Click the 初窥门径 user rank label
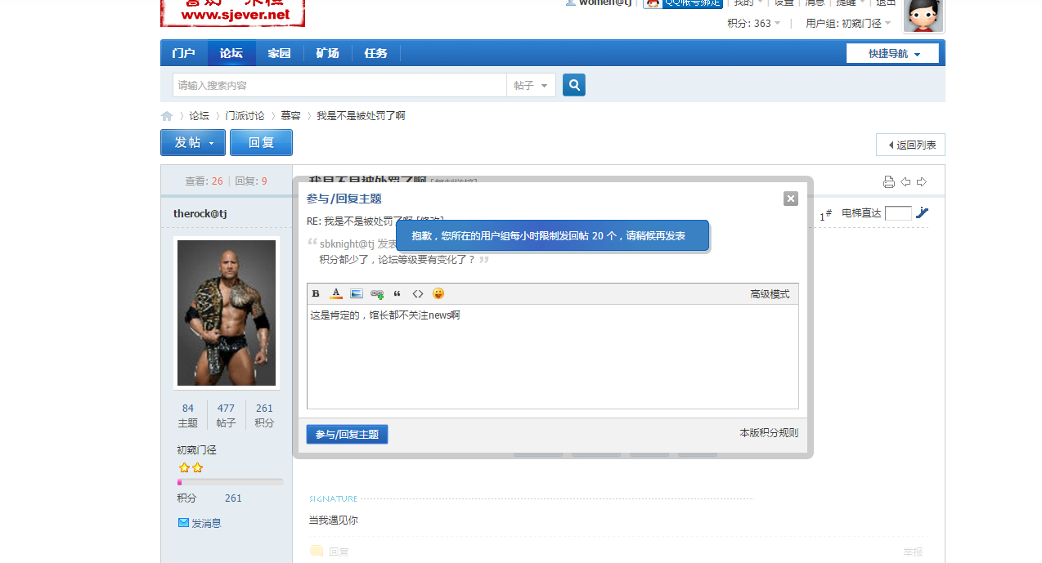Viewport: 1042px width, 563px height. (196, 450)
